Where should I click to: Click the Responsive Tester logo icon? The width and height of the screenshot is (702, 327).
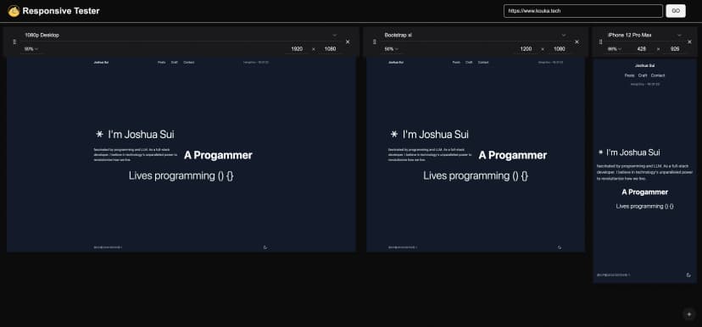pyautogui.click(x=14, y=11)
